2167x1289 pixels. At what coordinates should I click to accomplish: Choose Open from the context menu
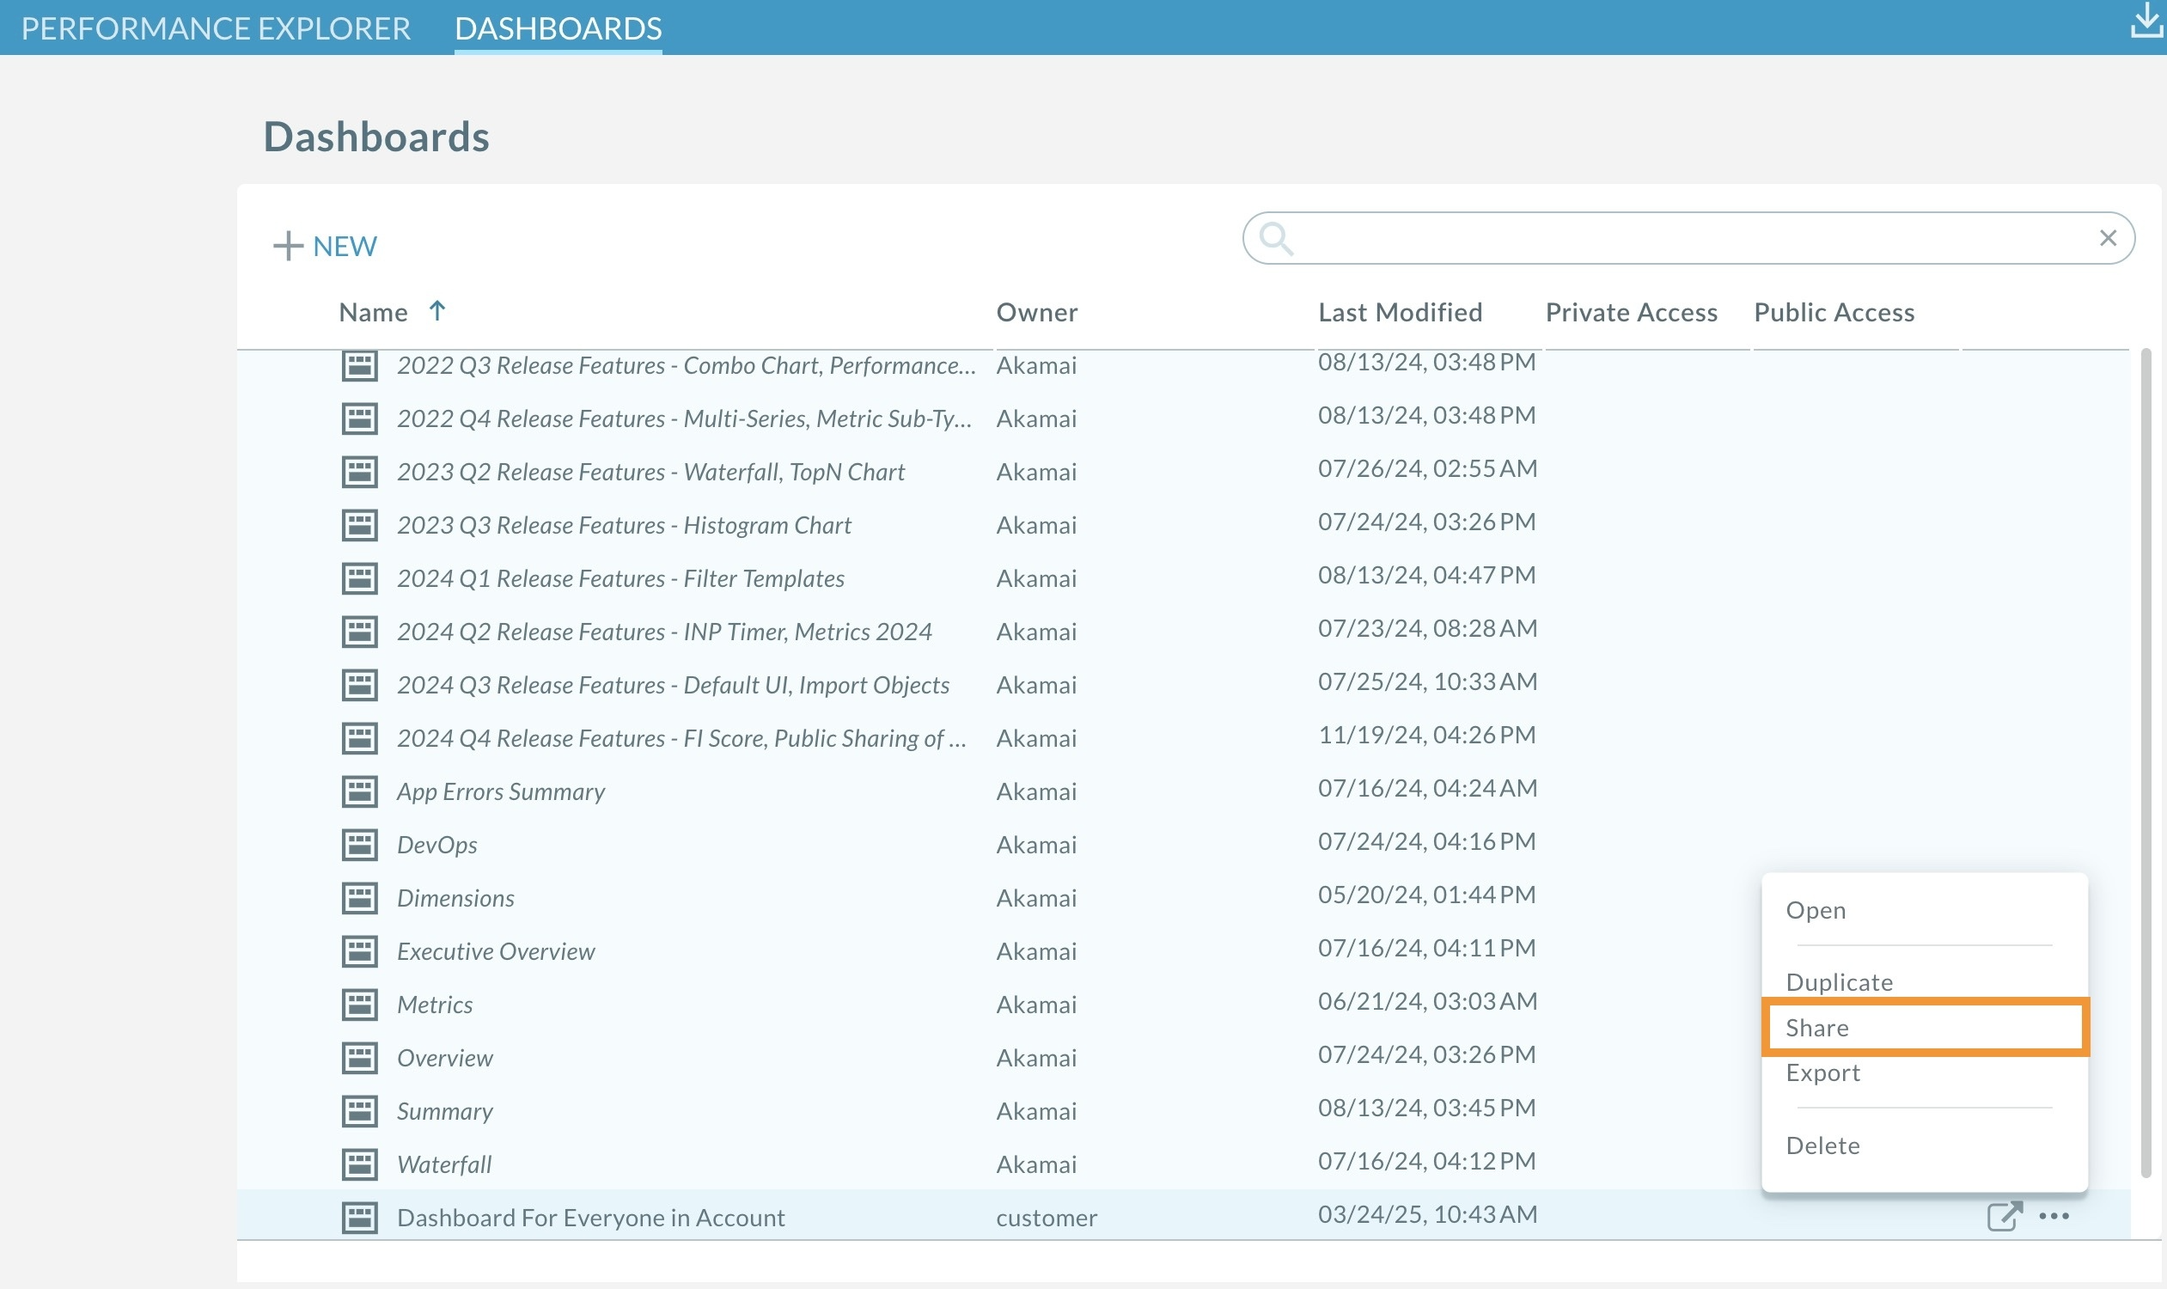point(1816,910)
